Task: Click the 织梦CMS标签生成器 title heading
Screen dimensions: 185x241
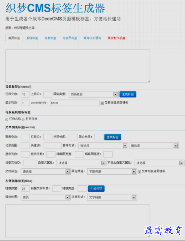Action: coord(55,8)
